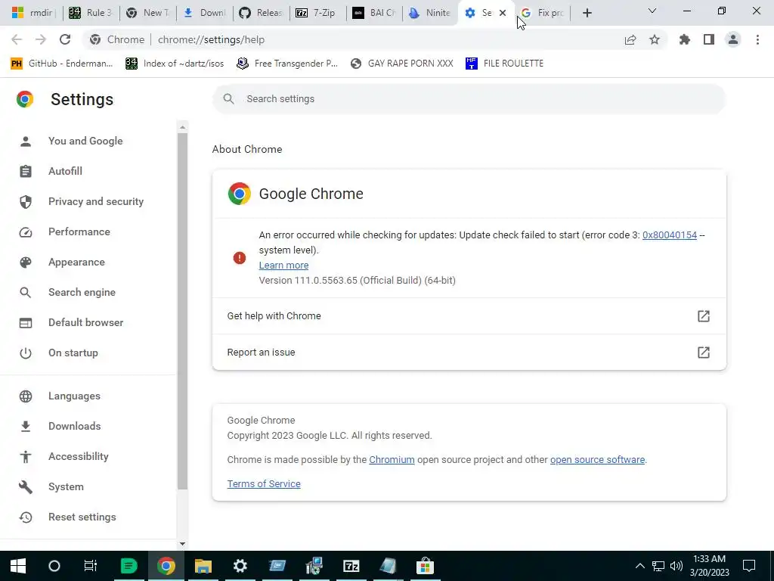
Task: Open Appearance settings section
Action: pyautogui.click(x=76, y=262)
